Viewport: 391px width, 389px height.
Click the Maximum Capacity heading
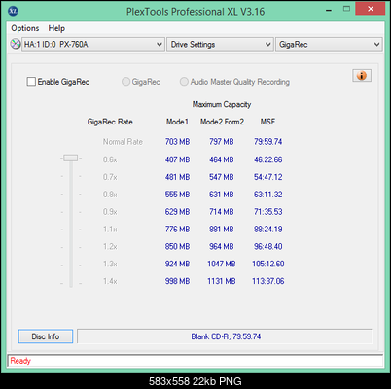coord(222,104)
